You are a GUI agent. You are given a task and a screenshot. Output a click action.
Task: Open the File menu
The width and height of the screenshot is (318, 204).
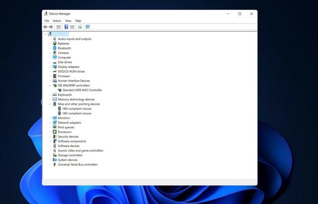47,21
